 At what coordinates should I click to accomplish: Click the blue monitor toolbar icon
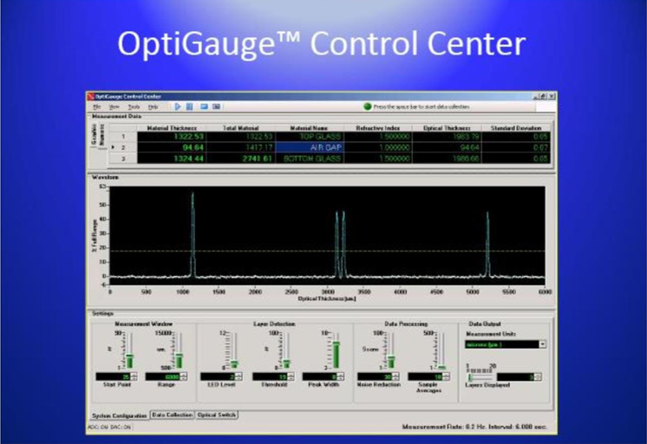[x=204, y=107]
